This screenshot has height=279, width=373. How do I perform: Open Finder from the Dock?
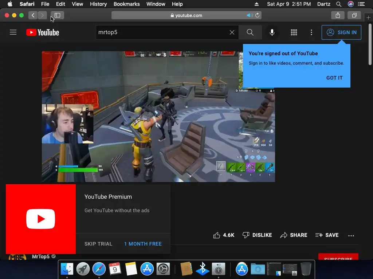[x=67, y=269]
